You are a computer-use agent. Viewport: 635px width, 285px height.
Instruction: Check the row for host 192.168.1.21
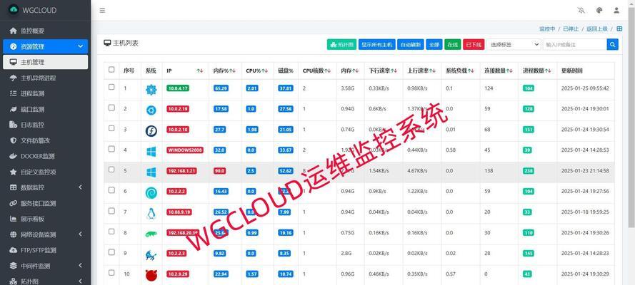click(111, 170)
